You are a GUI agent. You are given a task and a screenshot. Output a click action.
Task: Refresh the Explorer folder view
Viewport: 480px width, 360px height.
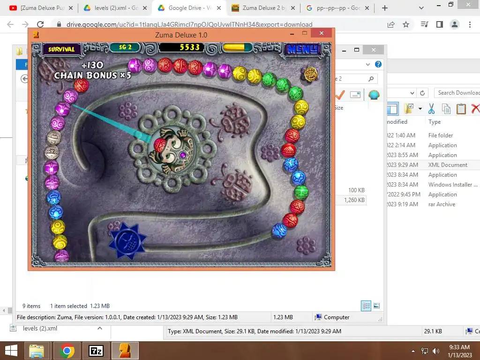click(422, 93)
